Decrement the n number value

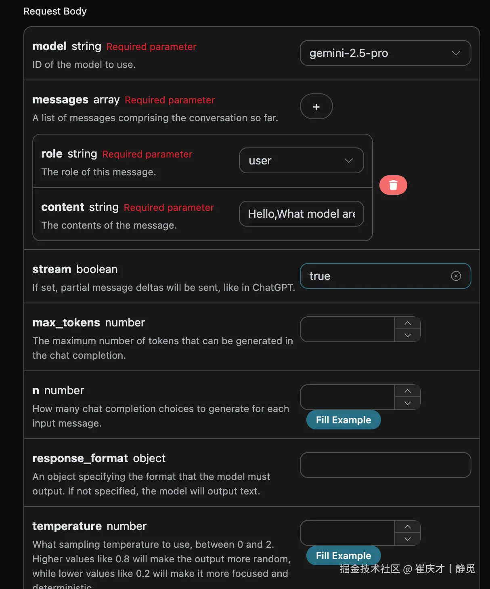[408, 403]
